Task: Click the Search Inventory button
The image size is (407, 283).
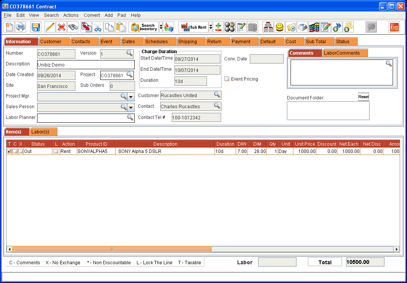Action: point(144,27)
